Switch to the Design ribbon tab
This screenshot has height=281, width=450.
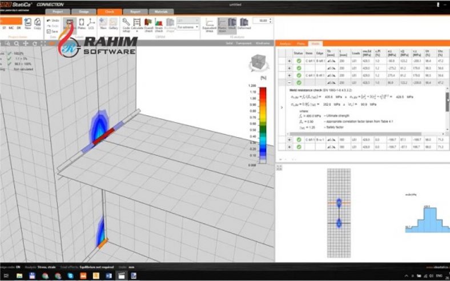pos(83,12)
